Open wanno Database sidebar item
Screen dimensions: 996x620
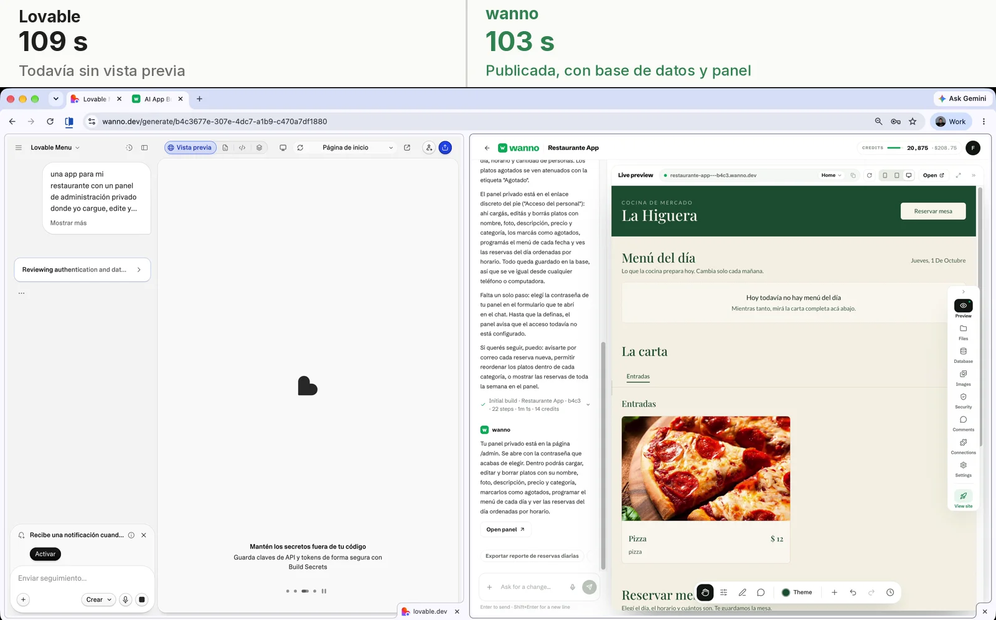coord(963,355)
